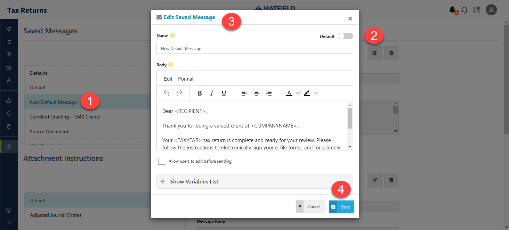Click into the Name input field
Viewport: 509px width, 230px height.
pos(255,49)
